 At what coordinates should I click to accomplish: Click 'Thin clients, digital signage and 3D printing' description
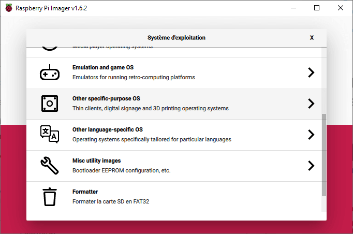click(x=151, y=108)
